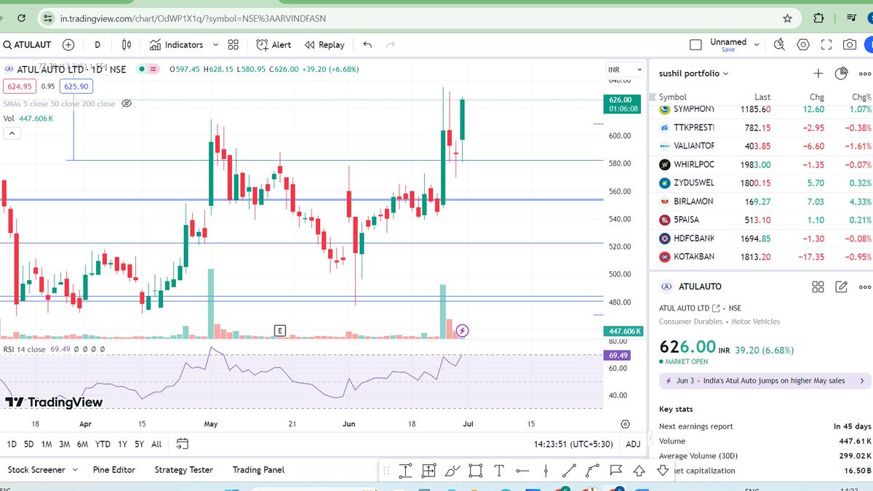873x491 pixels.
Task: Select 5PAISA row in the watchlist
Action: click(x=762, y=220)
